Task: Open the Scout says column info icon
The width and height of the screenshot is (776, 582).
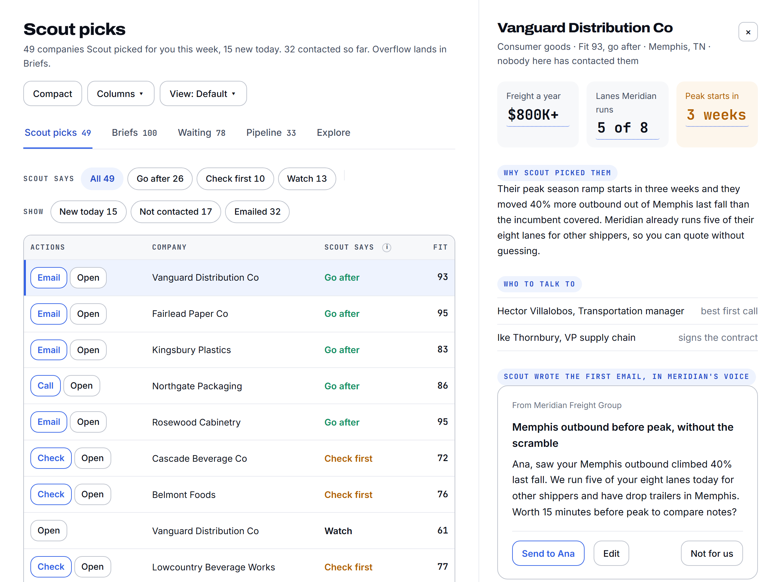Action: (387, 247)
